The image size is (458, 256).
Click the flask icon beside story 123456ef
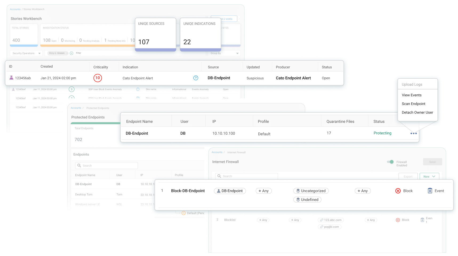tap(13, 89)
